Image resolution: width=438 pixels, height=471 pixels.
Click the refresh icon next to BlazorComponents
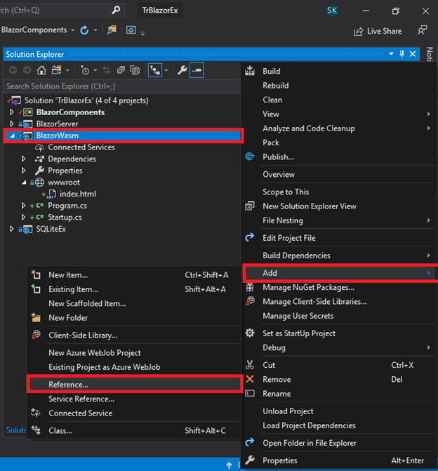[84, 30]
